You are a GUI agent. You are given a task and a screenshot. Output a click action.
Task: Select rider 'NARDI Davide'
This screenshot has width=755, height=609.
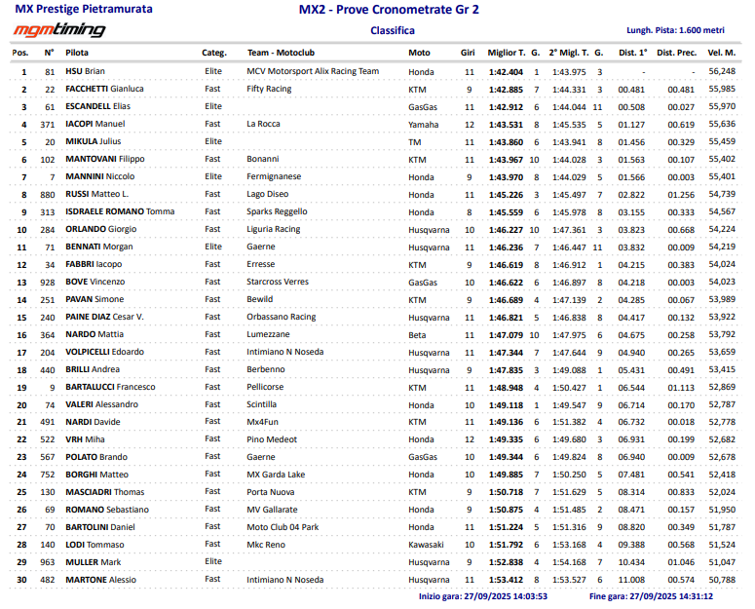pyautogui.click(x=93, y=422)
